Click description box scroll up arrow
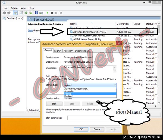 (115, 68)
